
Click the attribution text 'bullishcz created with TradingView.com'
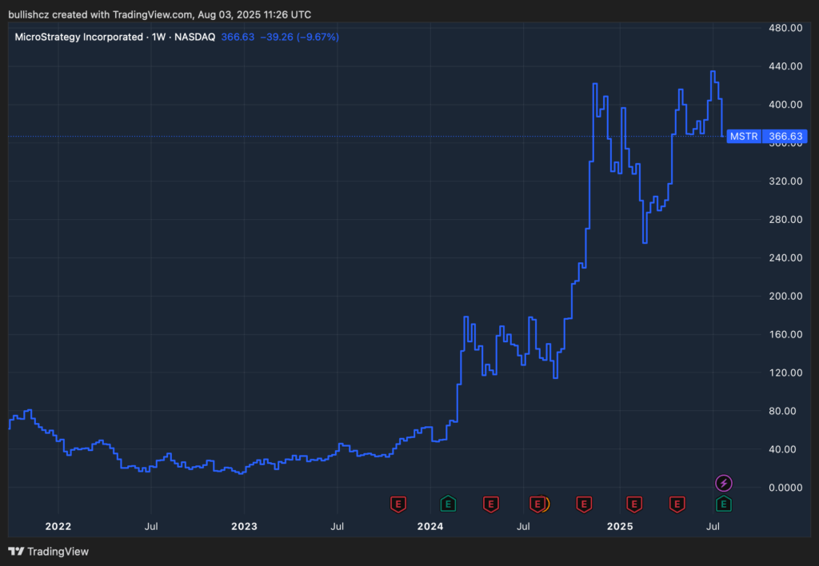point(100,14)
